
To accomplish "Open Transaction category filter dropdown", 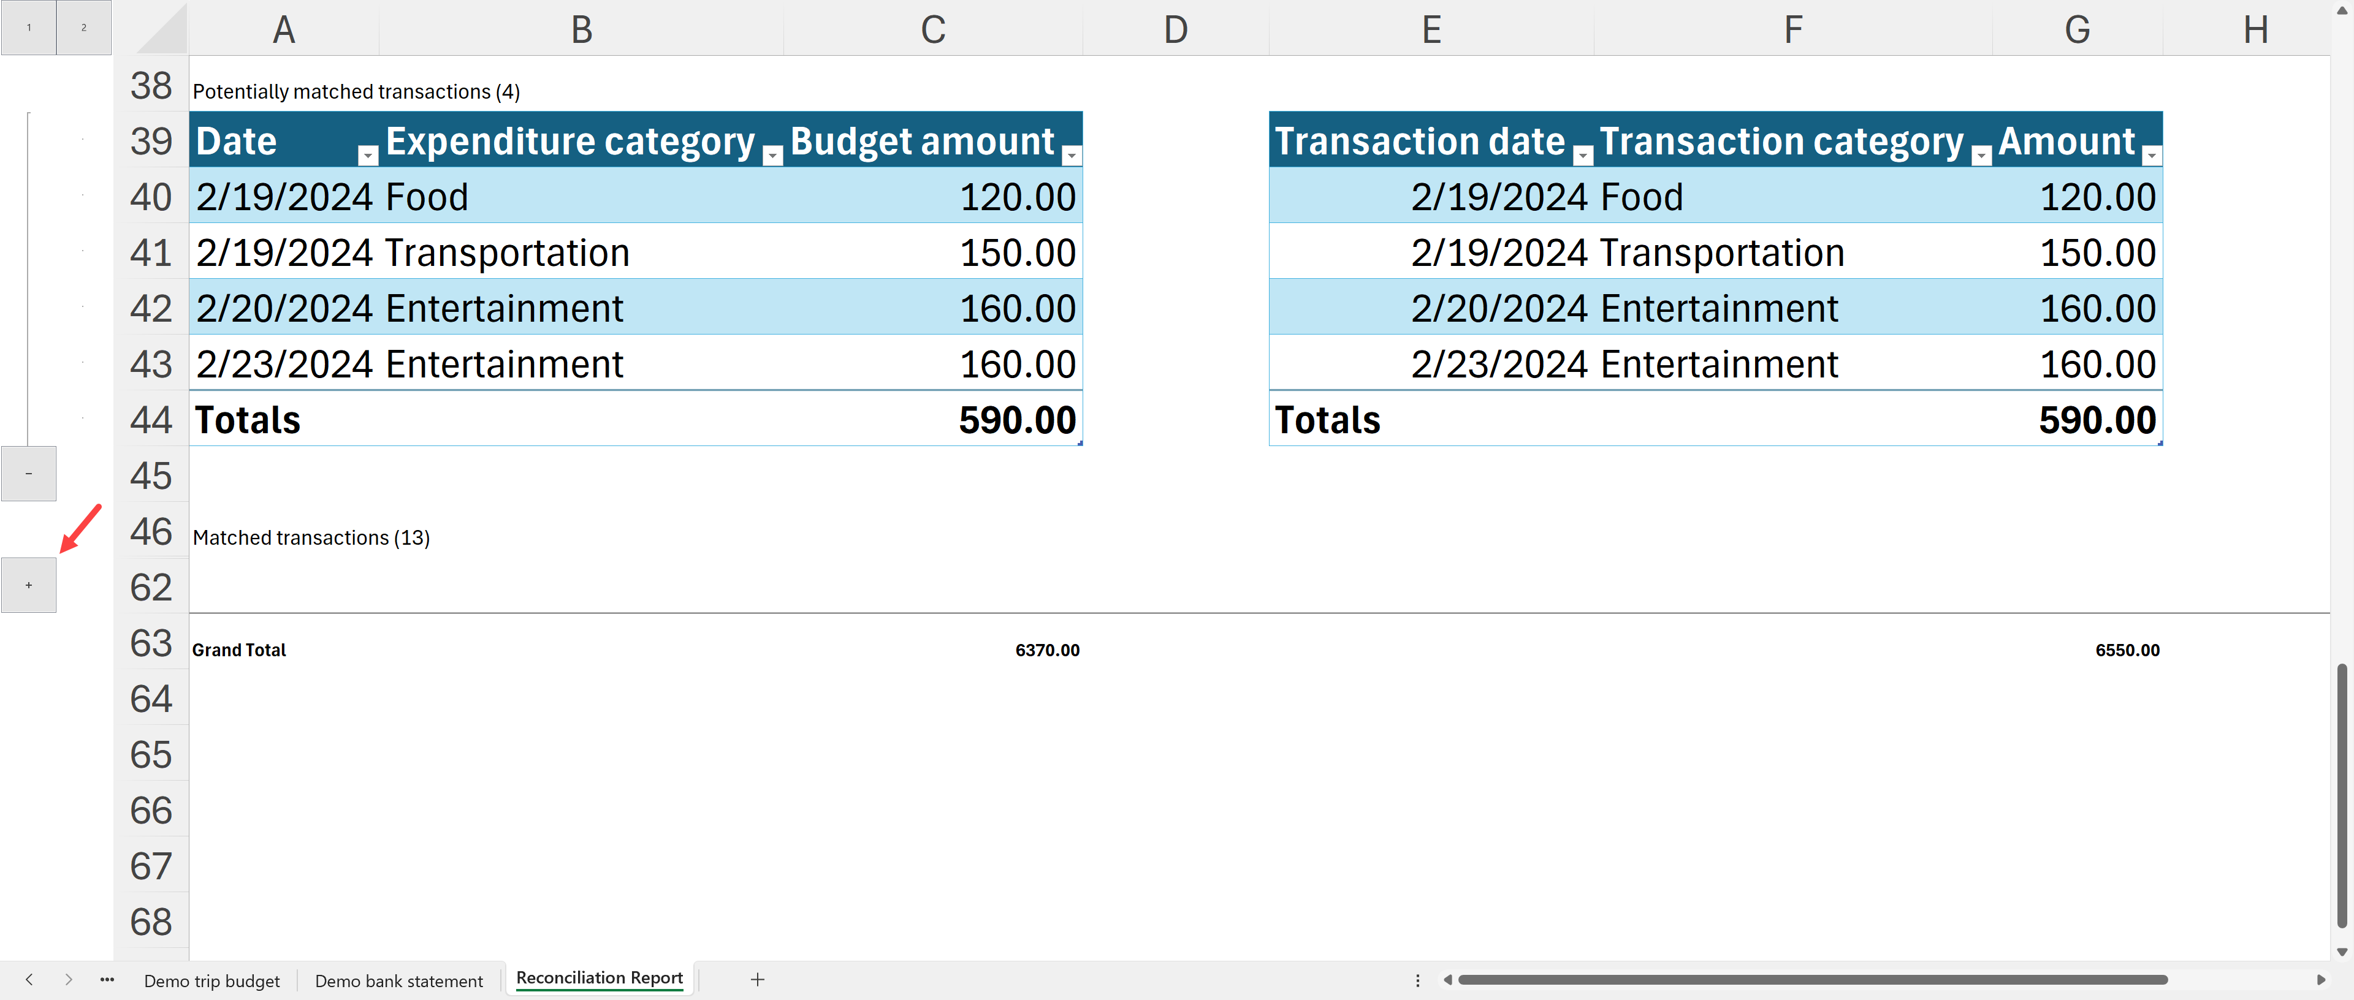I will 1980,155.
